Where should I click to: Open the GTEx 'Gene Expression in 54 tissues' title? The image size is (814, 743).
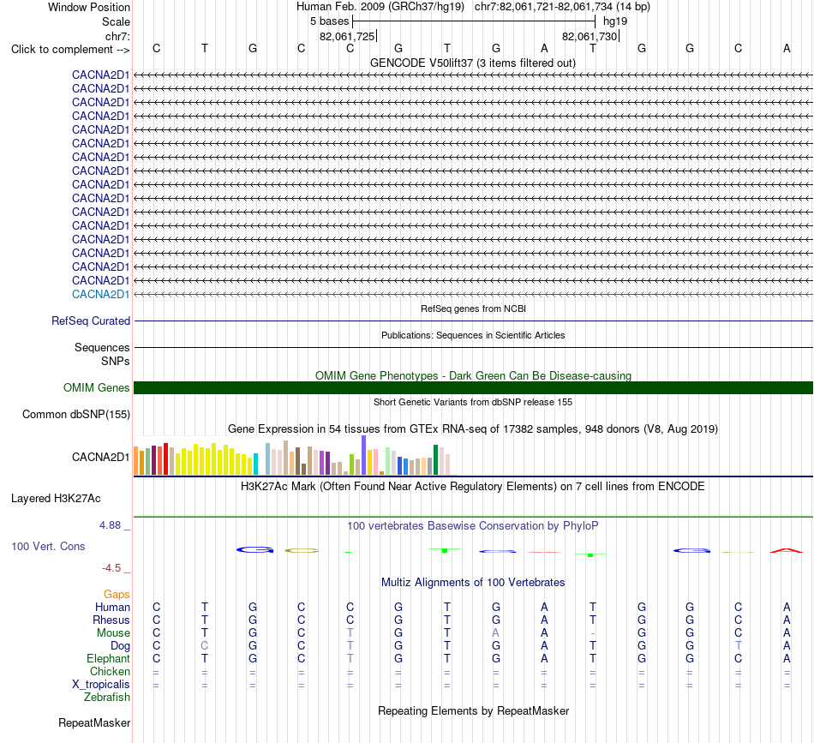coord(473,428)
